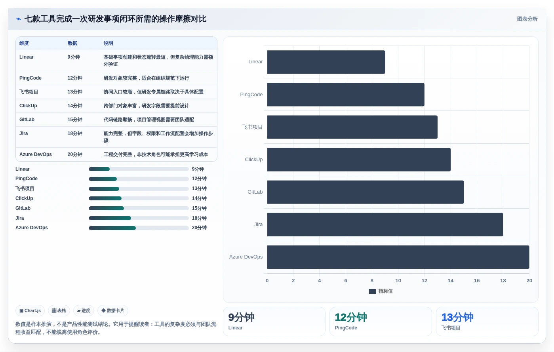
Task: Click the ClickUp chart bar
Action: point(359,160)
